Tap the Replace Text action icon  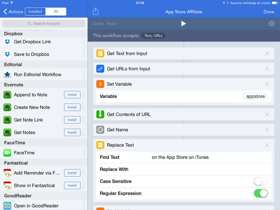(x=100, y=145)
